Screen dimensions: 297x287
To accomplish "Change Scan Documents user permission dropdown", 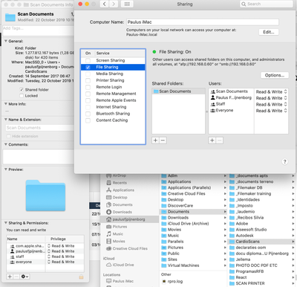I will 271,91.
